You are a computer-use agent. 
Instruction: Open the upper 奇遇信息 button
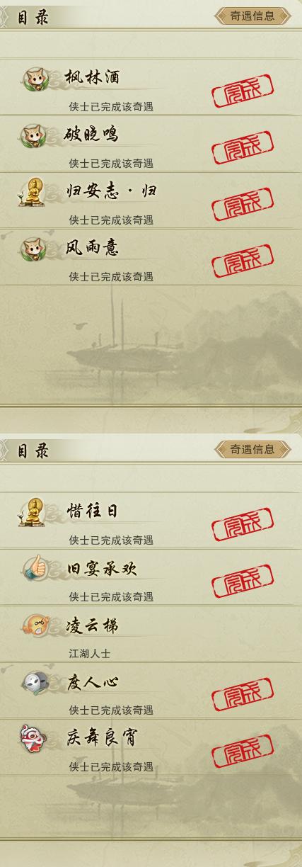click(252, 16)
